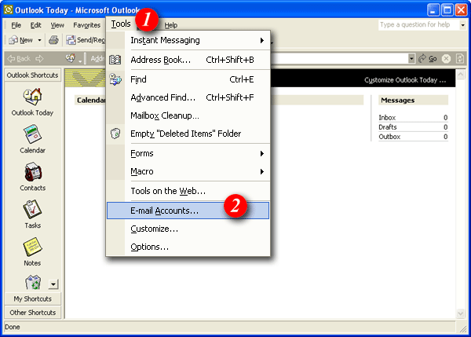Click the Refresh icon in address toolbar
The width and height of the screenshot is (471, 337).
[460, 59]
